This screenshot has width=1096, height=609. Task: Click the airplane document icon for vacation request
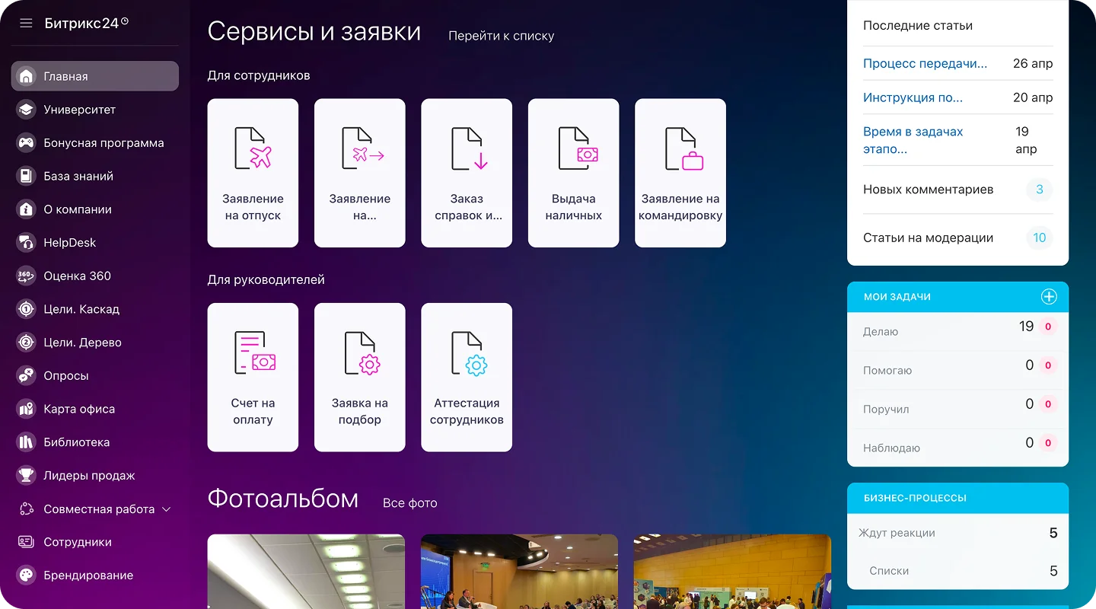[253, 148]
